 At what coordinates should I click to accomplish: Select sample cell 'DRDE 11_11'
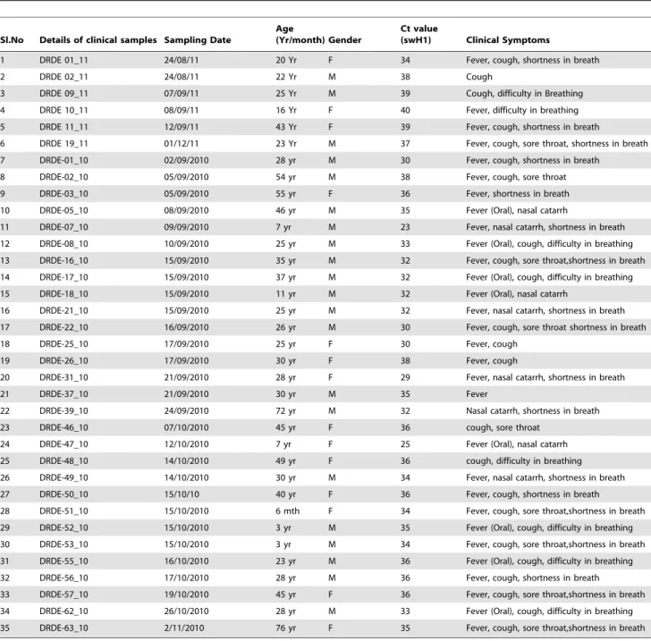(x=63, y=127)
